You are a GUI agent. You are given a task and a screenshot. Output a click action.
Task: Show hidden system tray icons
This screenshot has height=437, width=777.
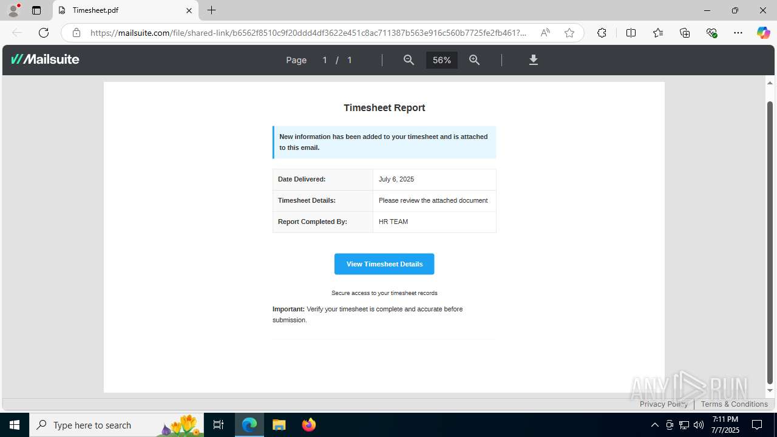coord(654,425)
